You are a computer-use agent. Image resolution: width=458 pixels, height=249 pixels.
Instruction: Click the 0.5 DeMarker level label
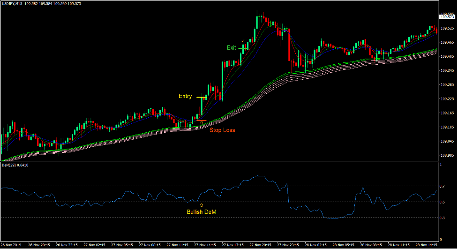click(442, 202)
